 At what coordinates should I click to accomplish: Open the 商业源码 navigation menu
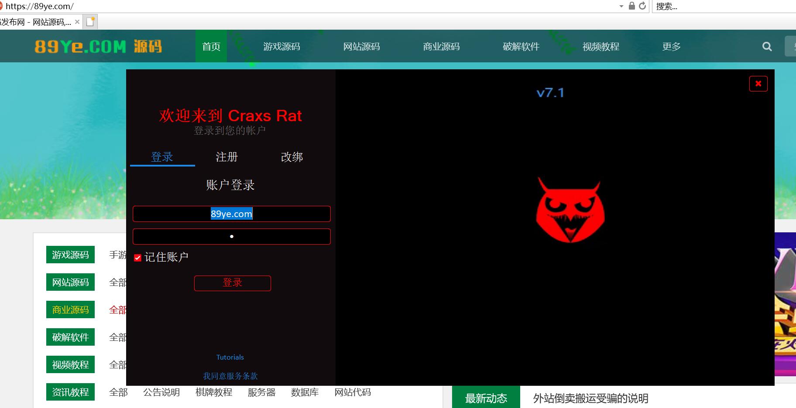point(442,47)
